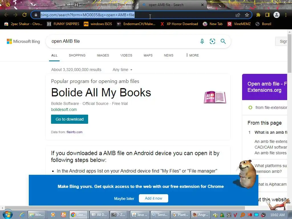Open the Bonzi! bookmark
Image resolution: width=292 pixels, height=219 pixels.
pos(263,24)
